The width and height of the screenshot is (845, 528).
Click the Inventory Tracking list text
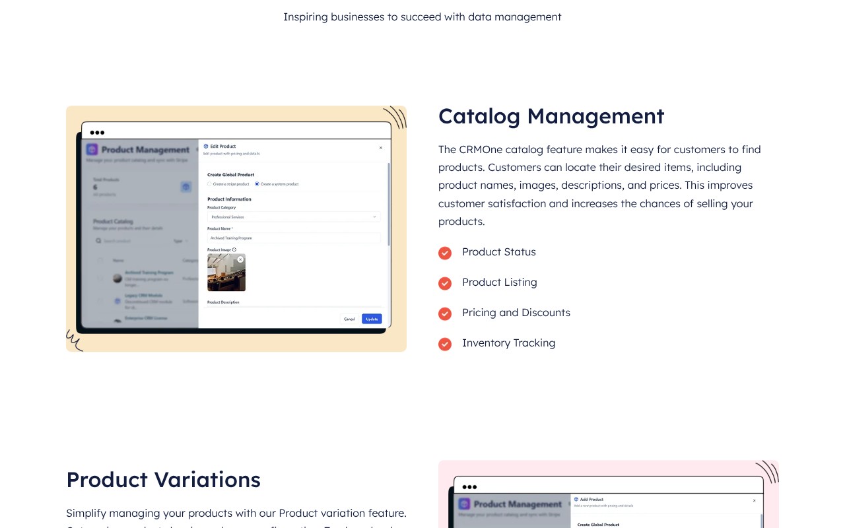(x=509, y=343)
